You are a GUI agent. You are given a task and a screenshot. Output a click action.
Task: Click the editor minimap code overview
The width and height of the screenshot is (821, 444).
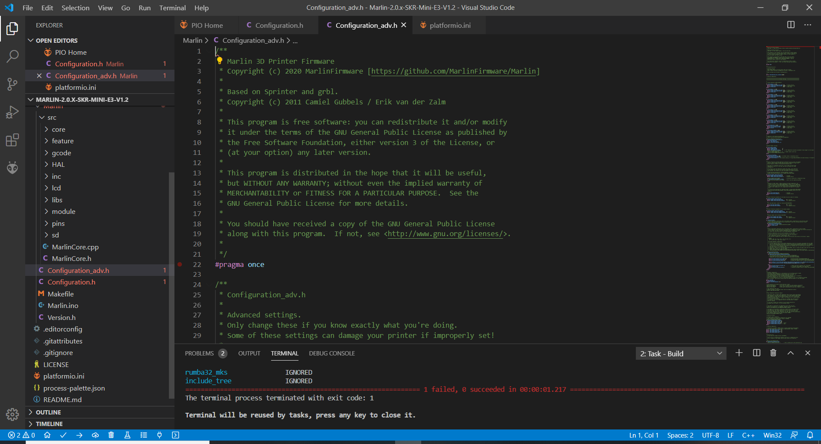pos(790,195)
